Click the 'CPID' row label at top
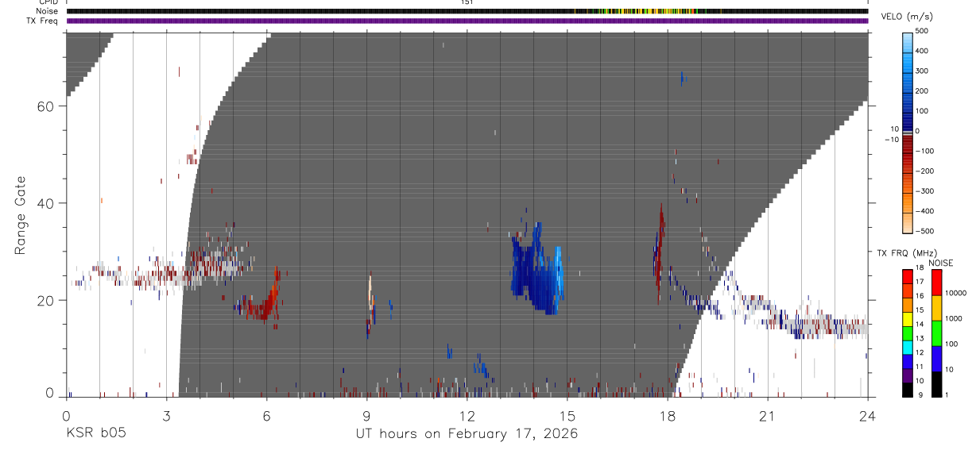Image resolution: width=976 pixels, height=450 pixels. (x=48, y=2)
